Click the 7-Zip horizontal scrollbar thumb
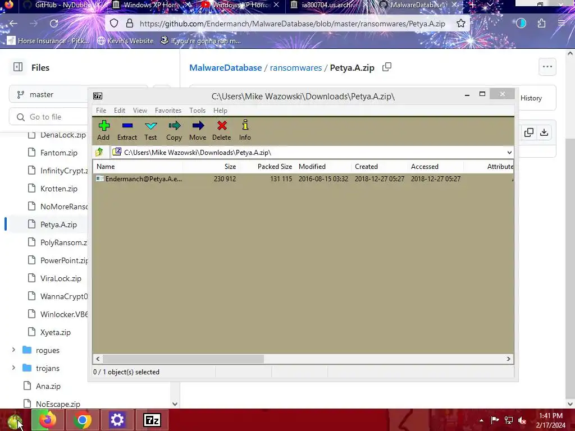The height and width of the screenshot is (431, 575). pos(183,359)
